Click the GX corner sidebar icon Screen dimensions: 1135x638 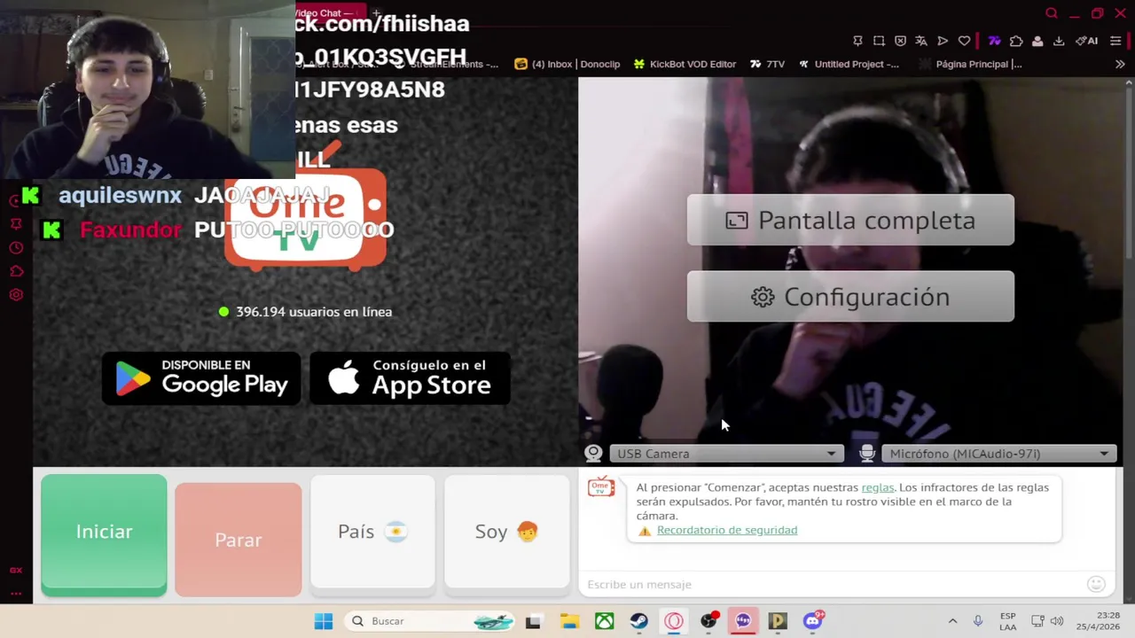[x=16, y=571]
